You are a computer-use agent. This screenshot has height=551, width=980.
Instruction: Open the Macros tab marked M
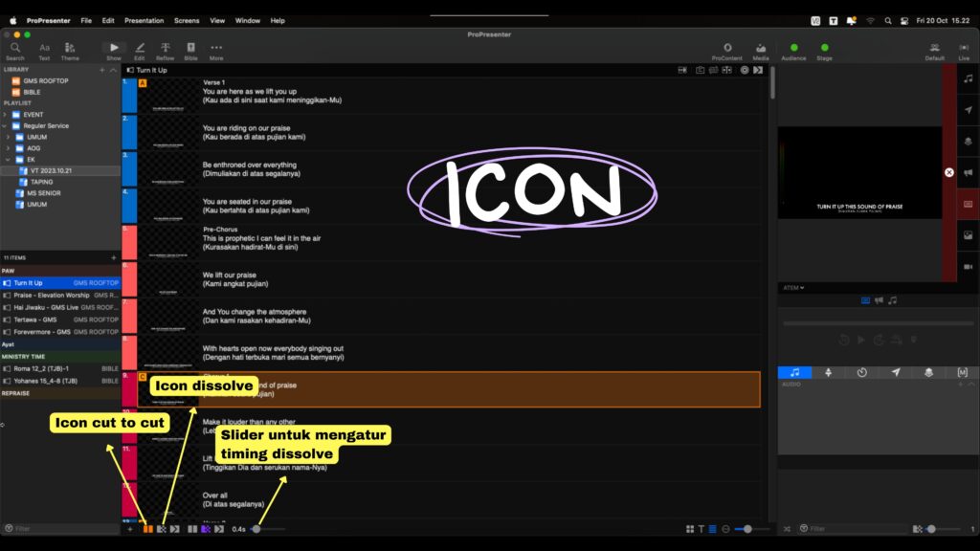[x=963, y=372]
